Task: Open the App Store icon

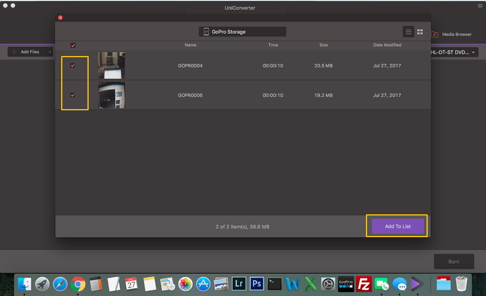Action: tap(204, 284)
